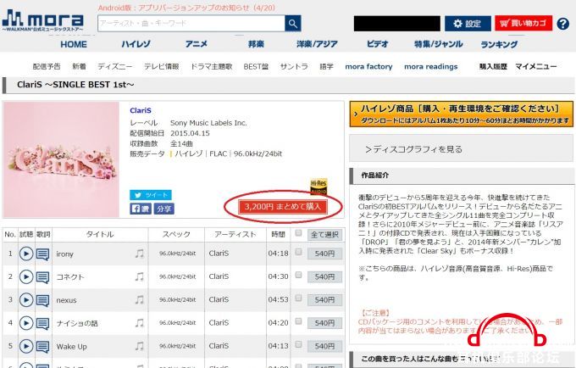Open the mora factory link

pos(368,66)
